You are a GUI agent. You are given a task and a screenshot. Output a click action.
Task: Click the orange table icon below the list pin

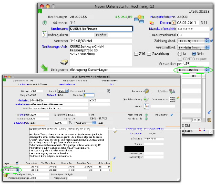[209, 120]
